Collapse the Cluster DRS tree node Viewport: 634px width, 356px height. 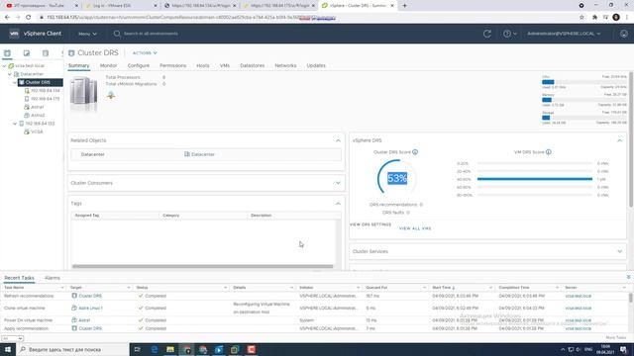pos(15,82)
